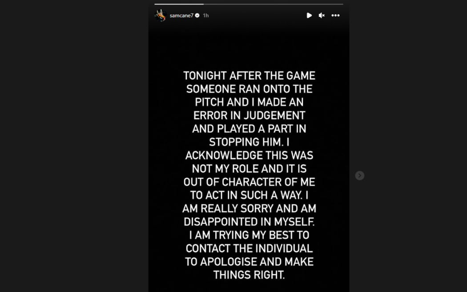Click the 1h timestamp

tap(205, 16)
